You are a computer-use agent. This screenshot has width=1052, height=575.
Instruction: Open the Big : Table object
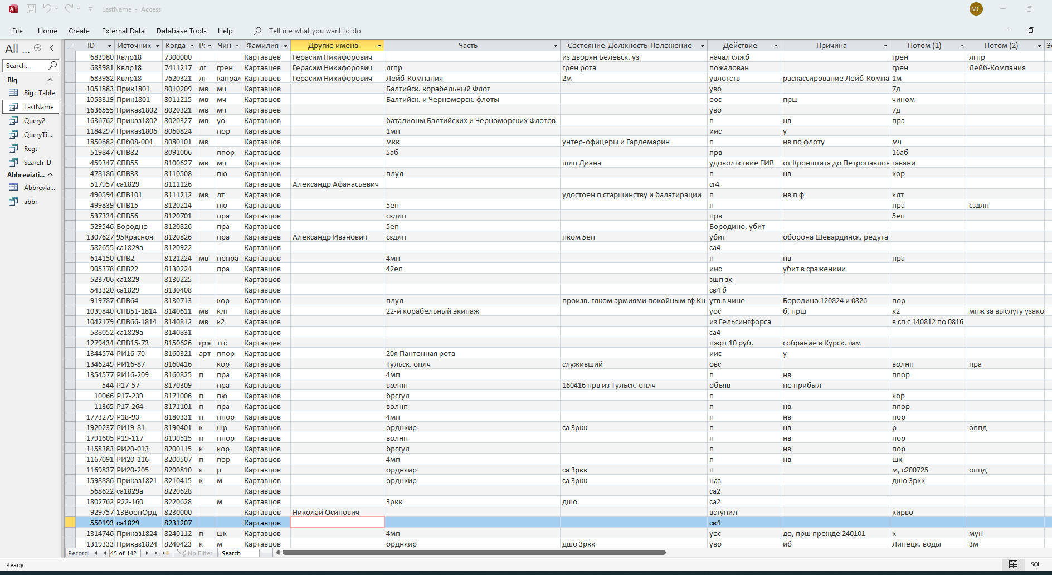(x=32, y=93)
